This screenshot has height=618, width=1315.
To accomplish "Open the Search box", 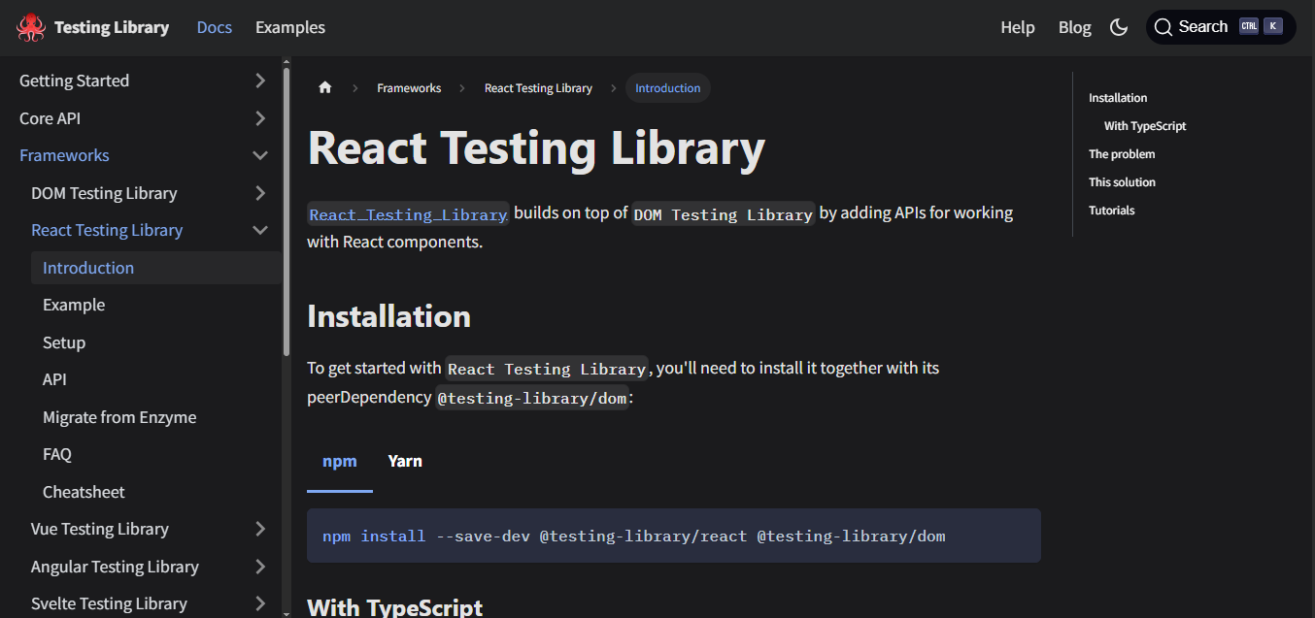I will tap(1221, 27).
